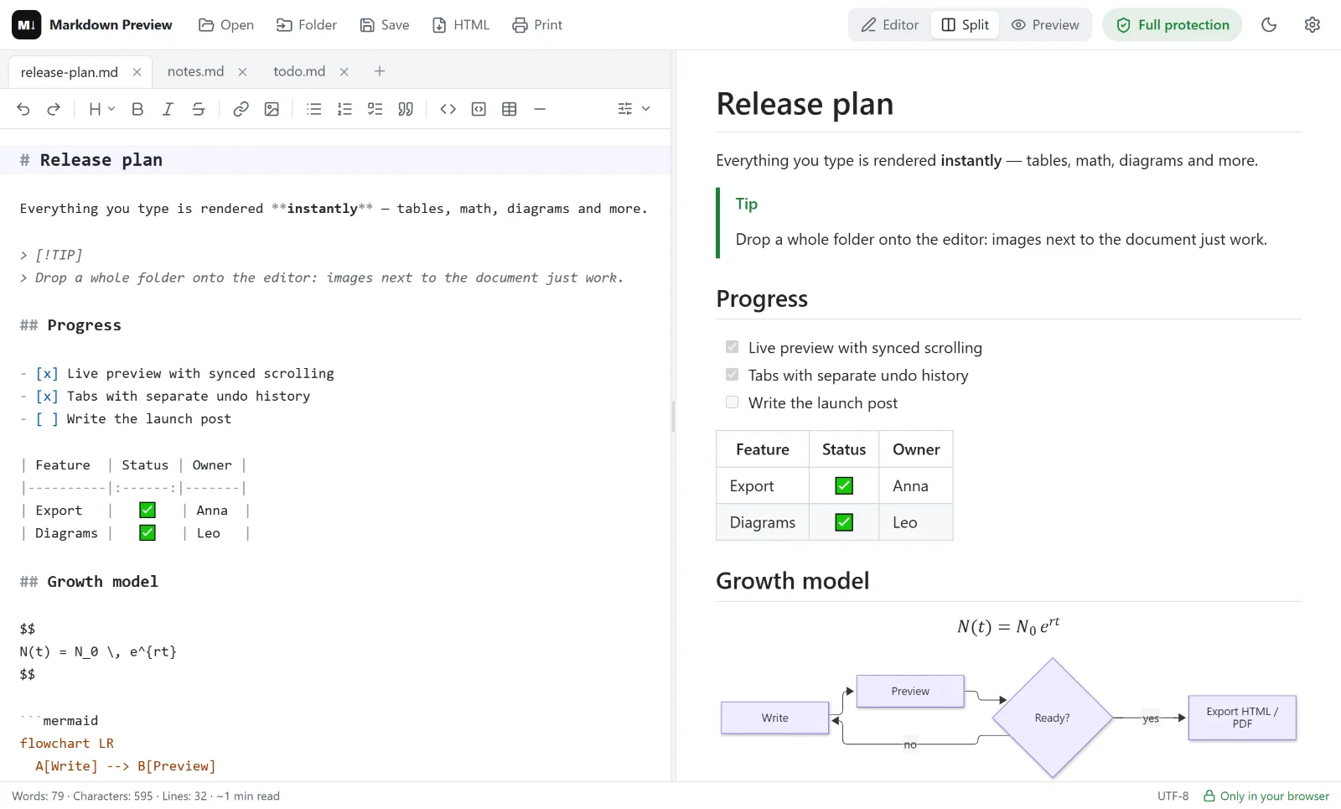The width and height of the screenshot is (1341, 809).
Task: Switch to Editor-only view
Action: [890, 25]
